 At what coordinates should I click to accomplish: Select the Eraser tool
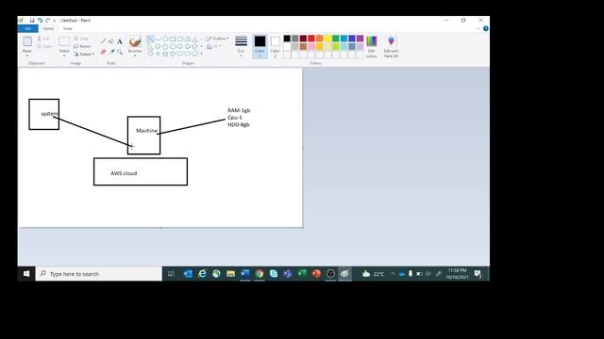pyautogui.click(x=103, y=52)
